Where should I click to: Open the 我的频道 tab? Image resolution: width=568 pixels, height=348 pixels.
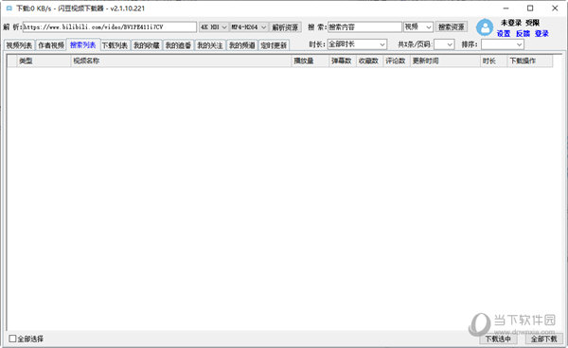[242, 45]
